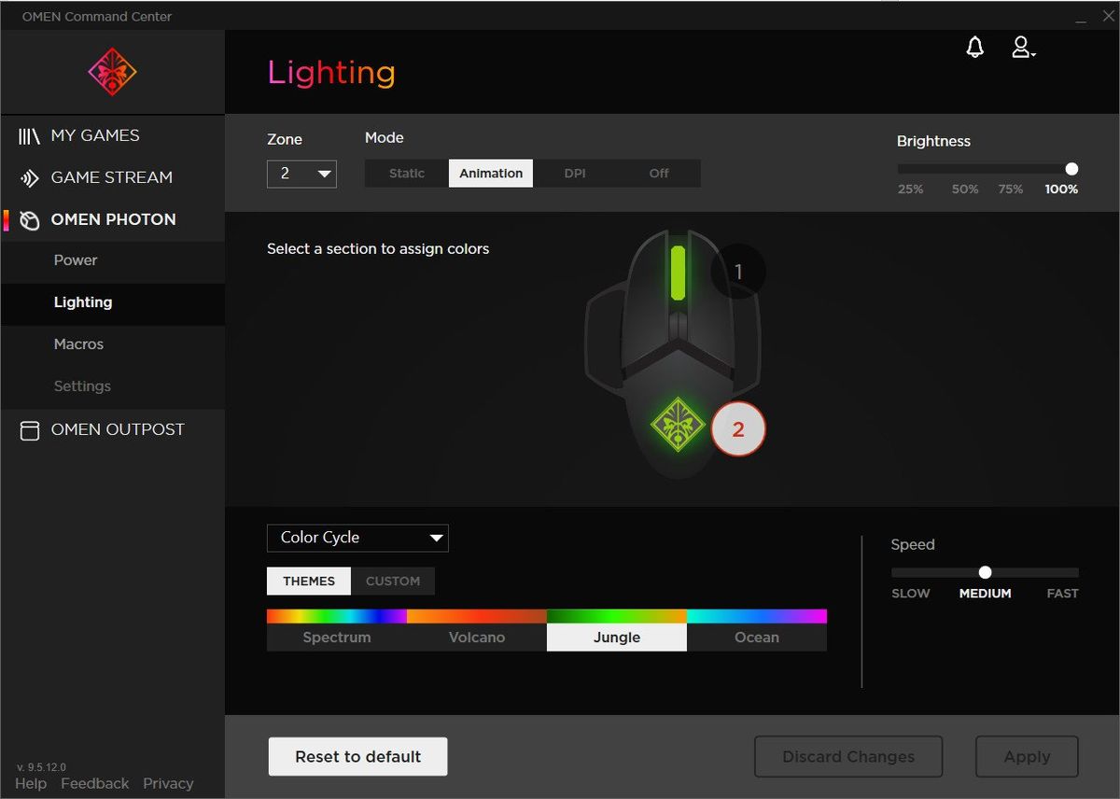Image resolution: width=1120 pixels, height=799 pixels.
Task: Open the notifications bell icon
Action: coord(974,48)
